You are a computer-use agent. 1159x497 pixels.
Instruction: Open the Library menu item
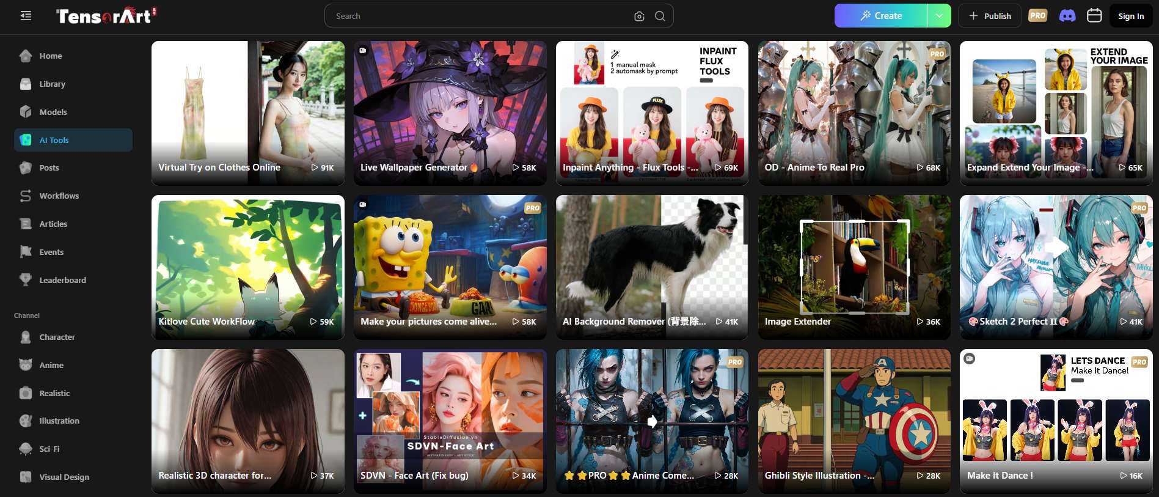73,84
